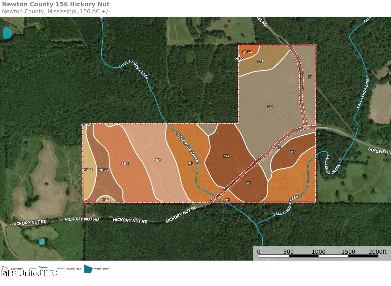Click the 'Newton County 156 Hickory Nut' title
This screenshot has width=391, height=286.
click(56, 4)
